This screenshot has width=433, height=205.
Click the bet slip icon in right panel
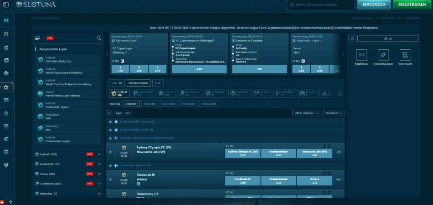pyautogui.click(x=352, y=39)
